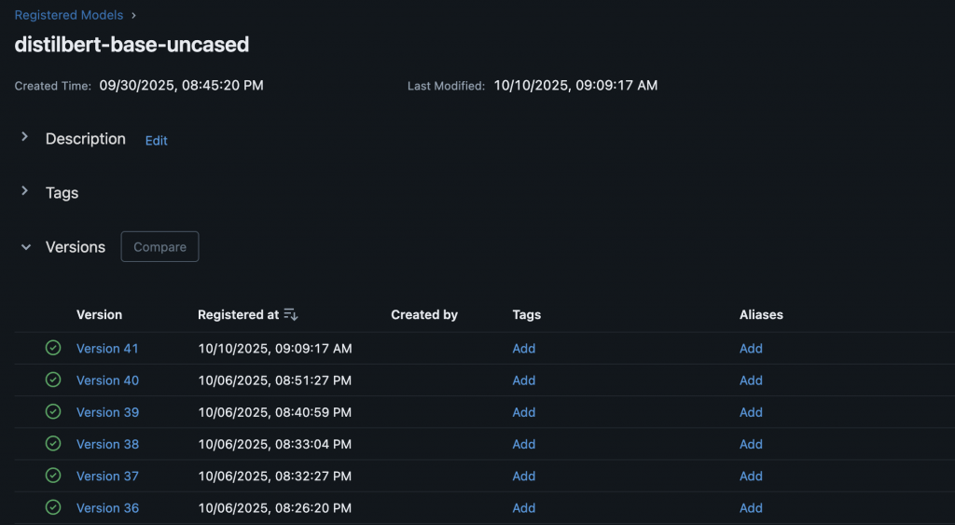Viewport: 955px width, 525px height.
Task: Edit the model description
Action: tap(156, 140)
